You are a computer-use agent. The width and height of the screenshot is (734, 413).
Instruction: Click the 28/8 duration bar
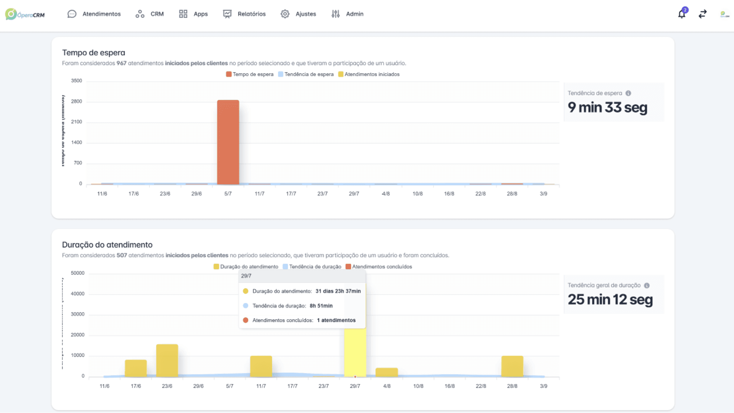click(512, 366)
